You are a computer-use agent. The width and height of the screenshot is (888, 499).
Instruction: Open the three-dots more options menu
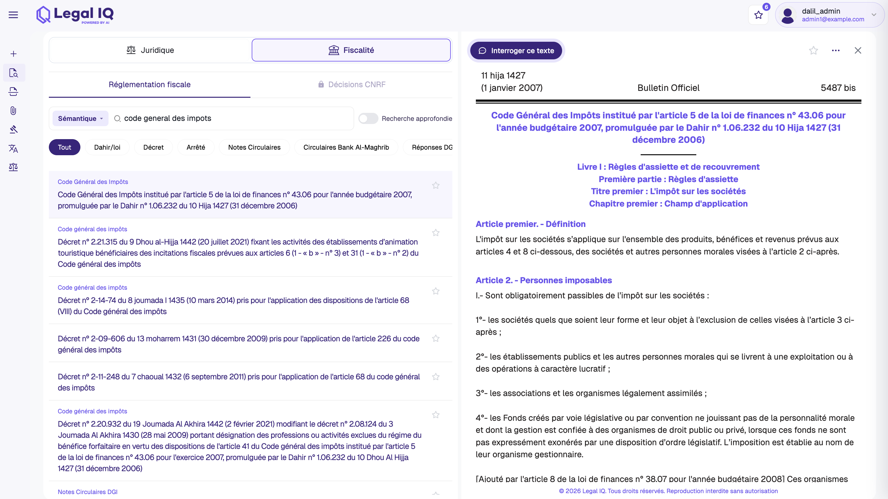pos(836,51)
